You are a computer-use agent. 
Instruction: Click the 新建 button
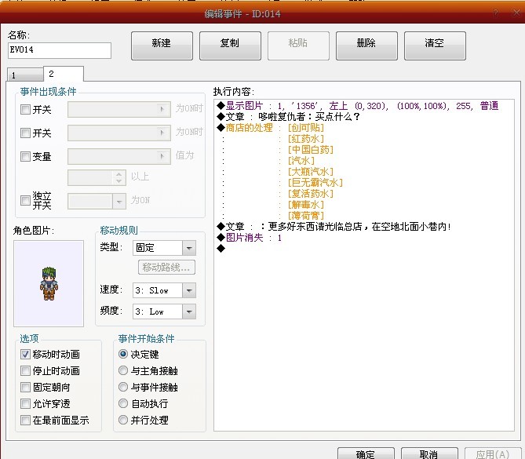click(x=162, y=46)
